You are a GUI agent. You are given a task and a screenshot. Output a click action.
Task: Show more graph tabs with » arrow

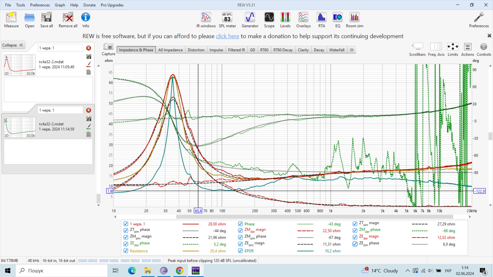(x=352, y=50)
